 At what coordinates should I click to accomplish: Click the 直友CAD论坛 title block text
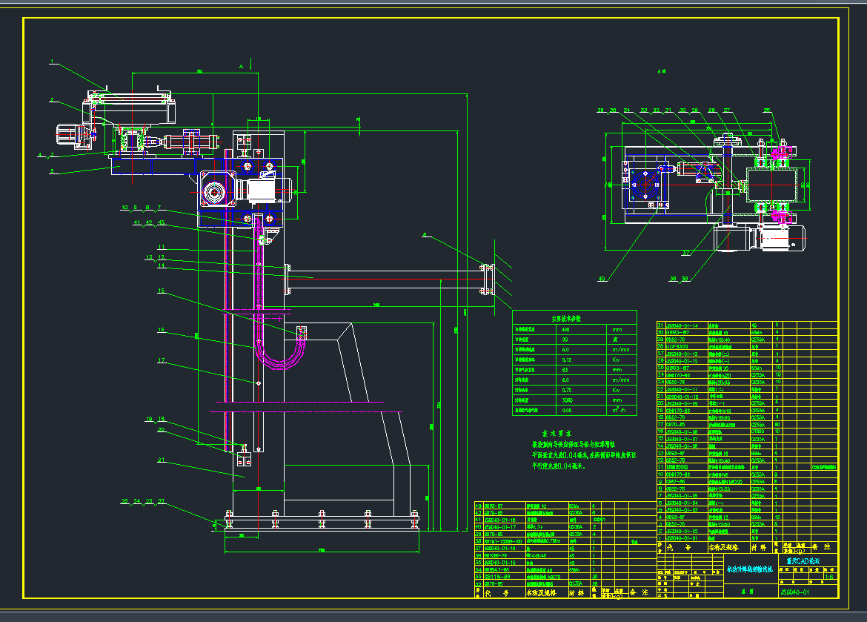tap(803, 561)
